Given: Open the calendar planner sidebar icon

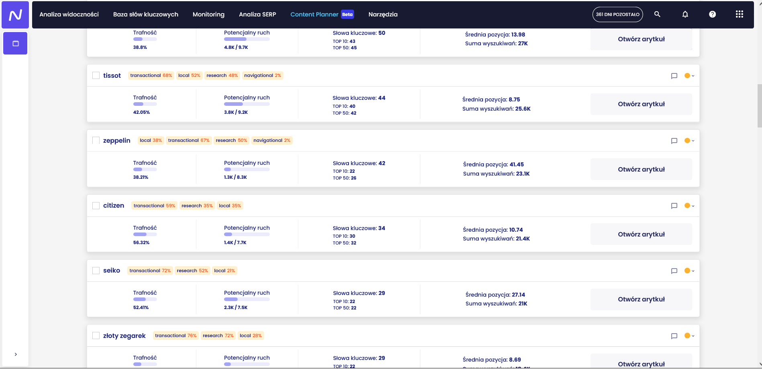Looking at the screenshot, I should (x=15, y=43).
